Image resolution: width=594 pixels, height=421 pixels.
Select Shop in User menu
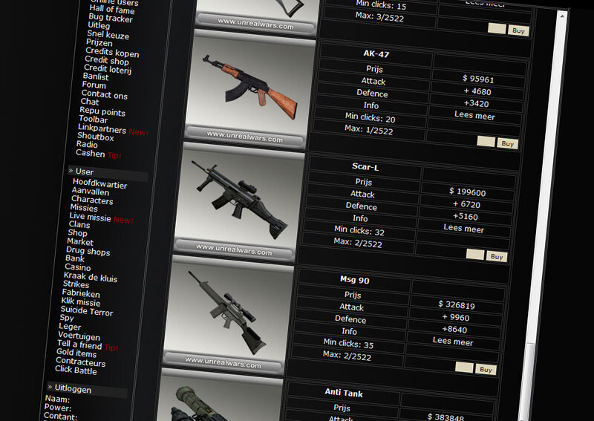point(77,232)
